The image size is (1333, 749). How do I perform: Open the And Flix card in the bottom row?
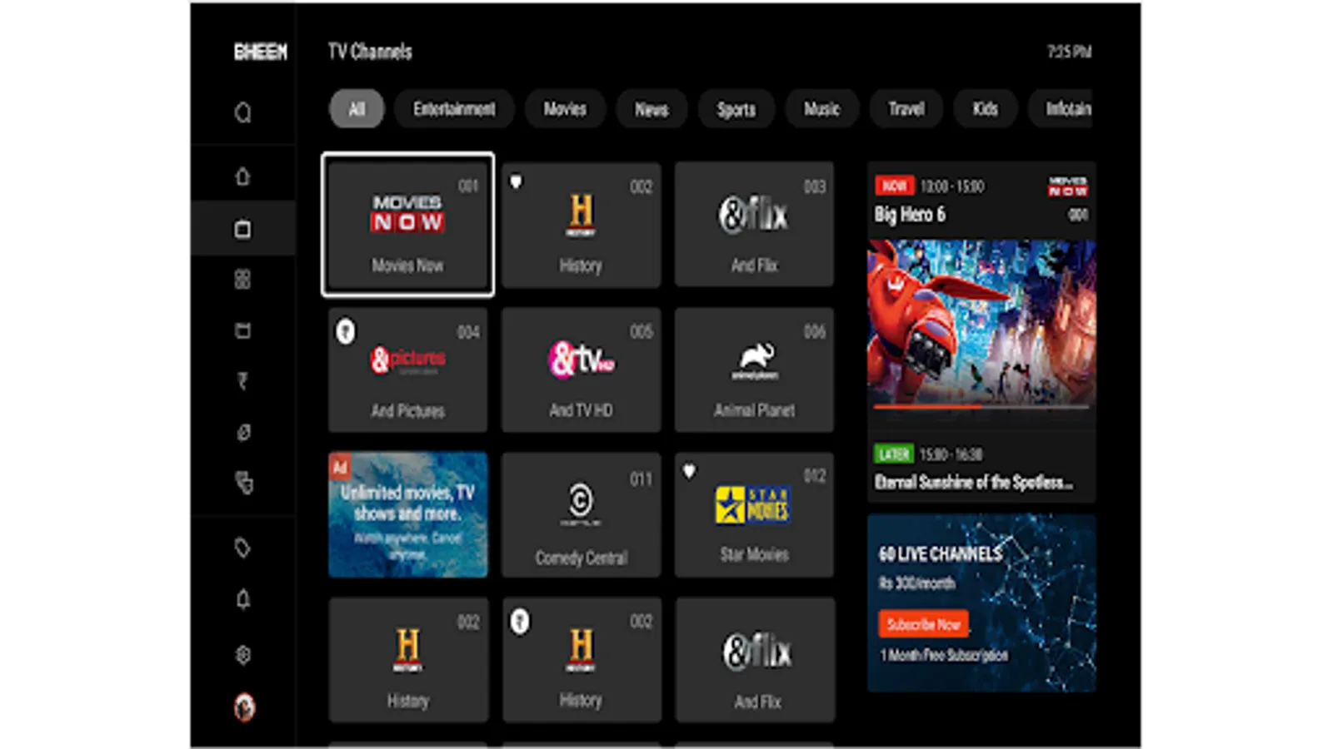755,660
